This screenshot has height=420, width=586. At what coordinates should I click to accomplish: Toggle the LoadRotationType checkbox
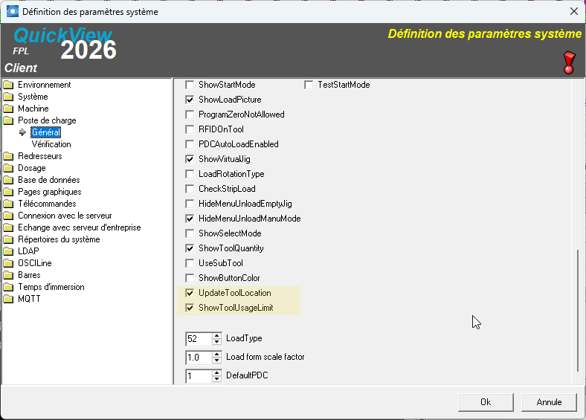(190, 174)
